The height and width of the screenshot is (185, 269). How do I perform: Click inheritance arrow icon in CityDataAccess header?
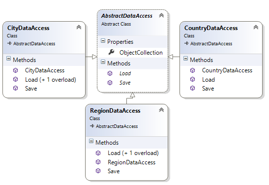click(x=9, y=43)
